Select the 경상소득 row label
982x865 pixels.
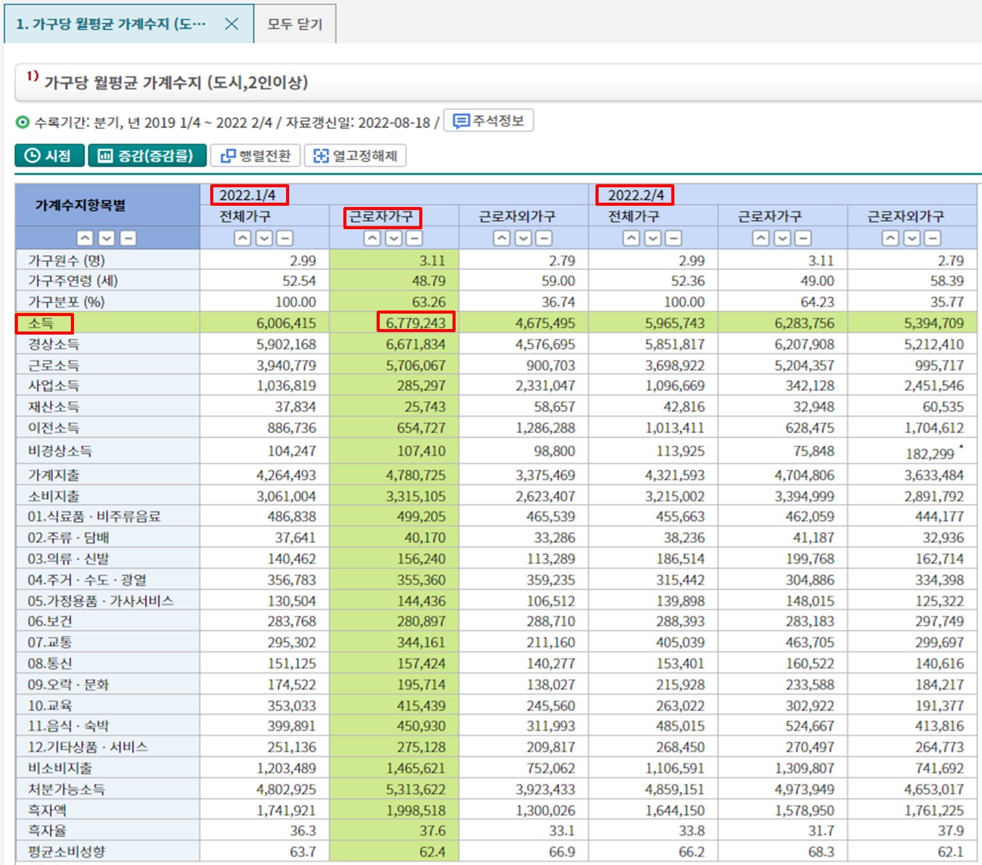tap(54, 344)
